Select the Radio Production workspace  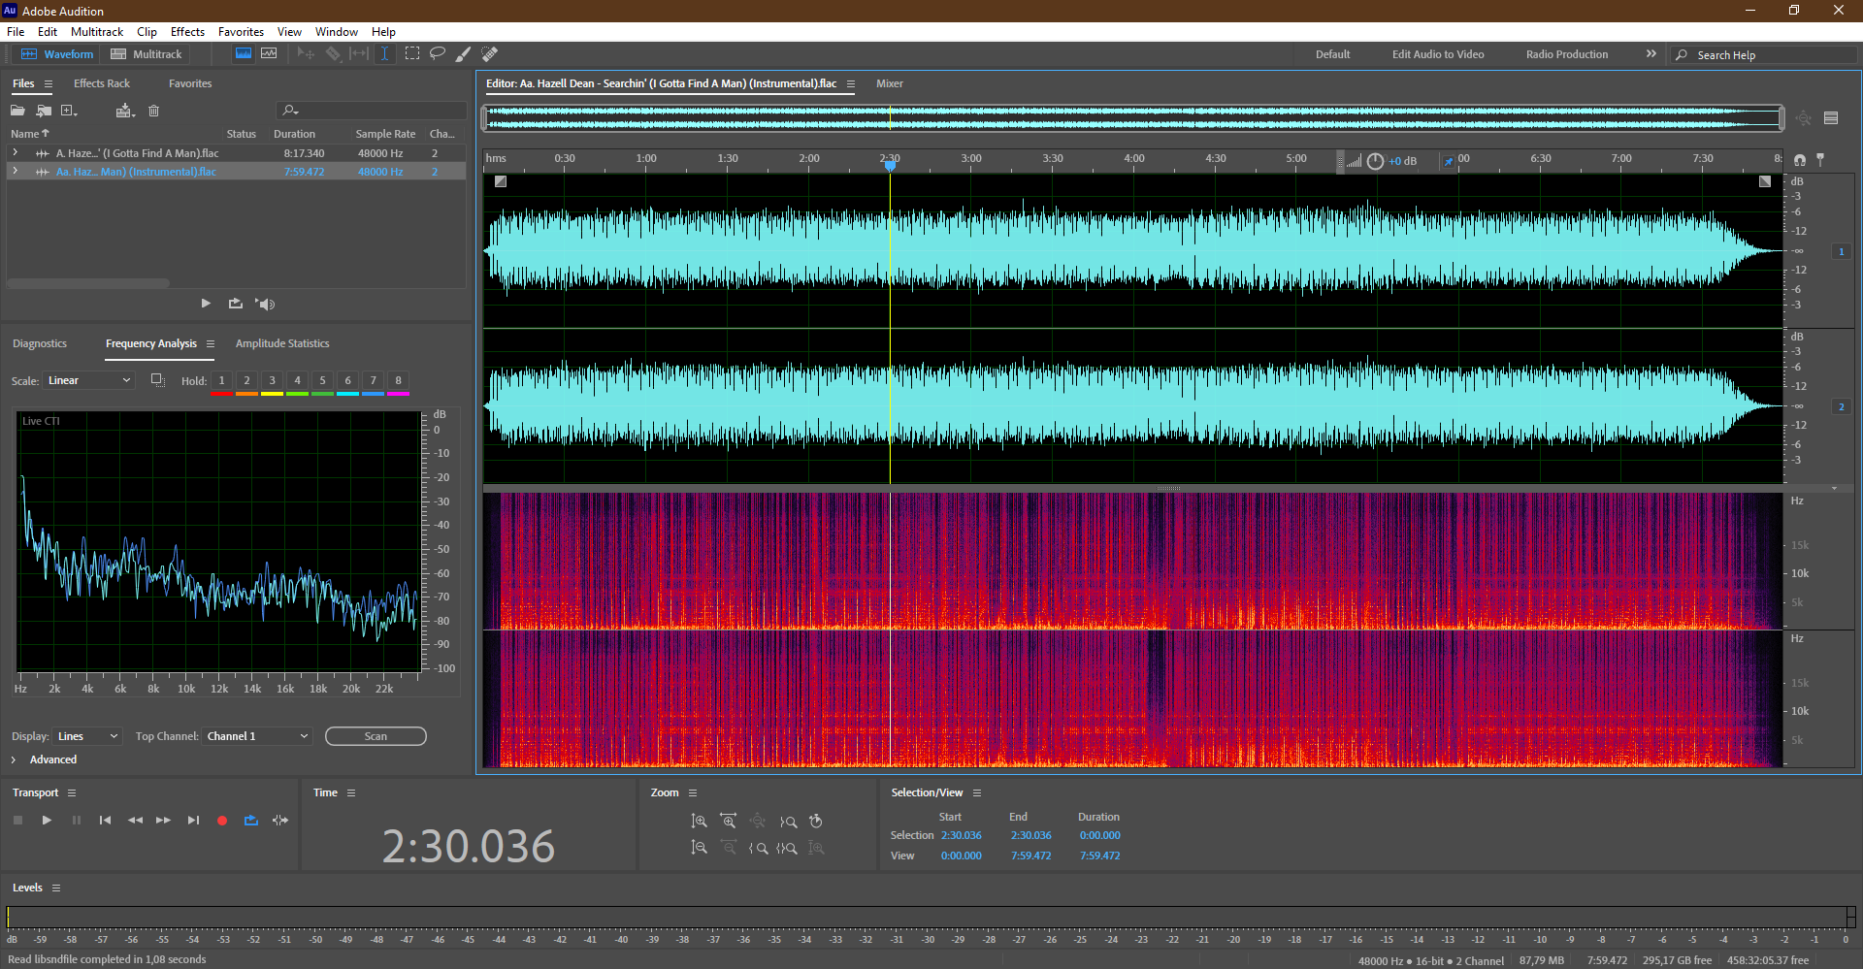click(1567, 54)
